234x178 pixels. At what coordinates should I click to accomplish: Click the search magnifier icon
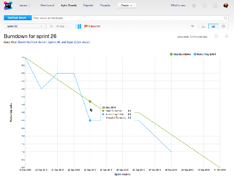tap(225, 18)
